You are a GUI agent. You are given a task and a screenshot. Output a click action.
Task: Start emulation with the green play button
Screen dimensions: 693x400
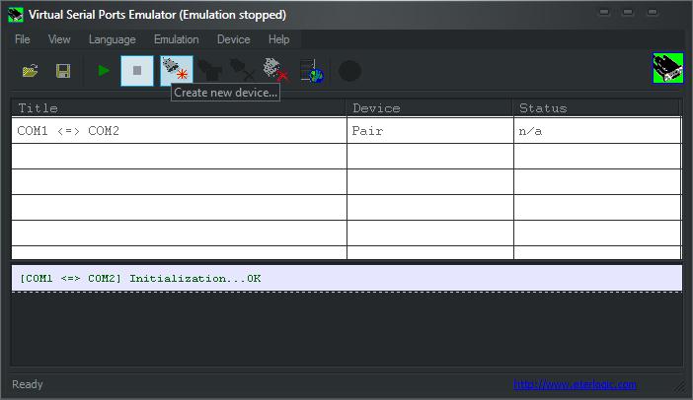pyautogui.click(x=104, y=71)
